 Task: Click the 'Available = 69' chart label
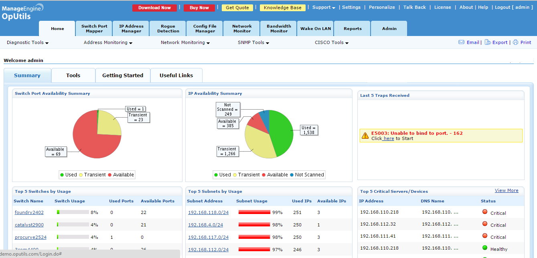[55, 152]
